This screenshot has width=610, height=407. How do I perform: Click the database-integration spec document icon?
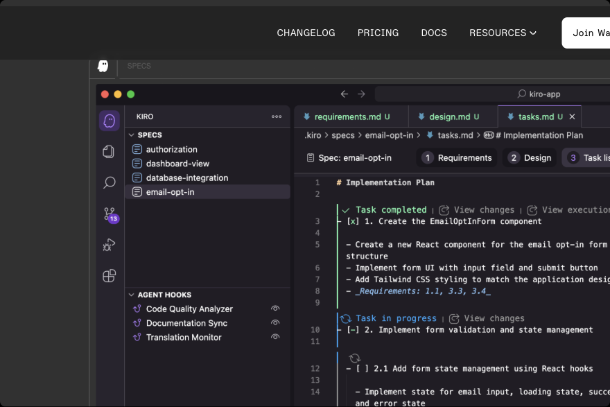coord(137,177)
